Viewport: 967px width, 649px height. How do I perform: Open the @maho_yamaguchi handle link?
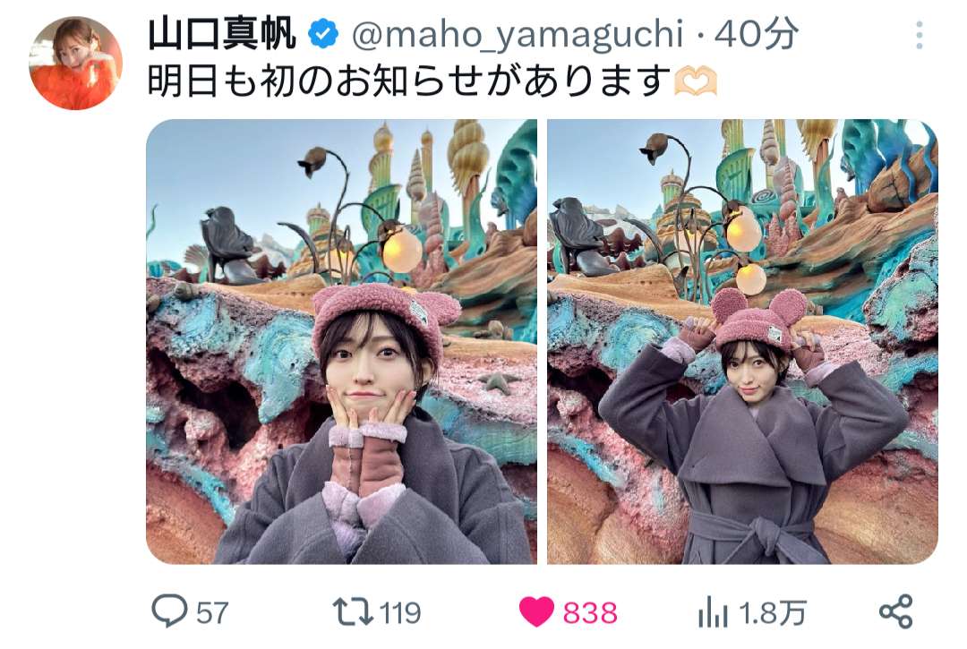pos(518,35)
